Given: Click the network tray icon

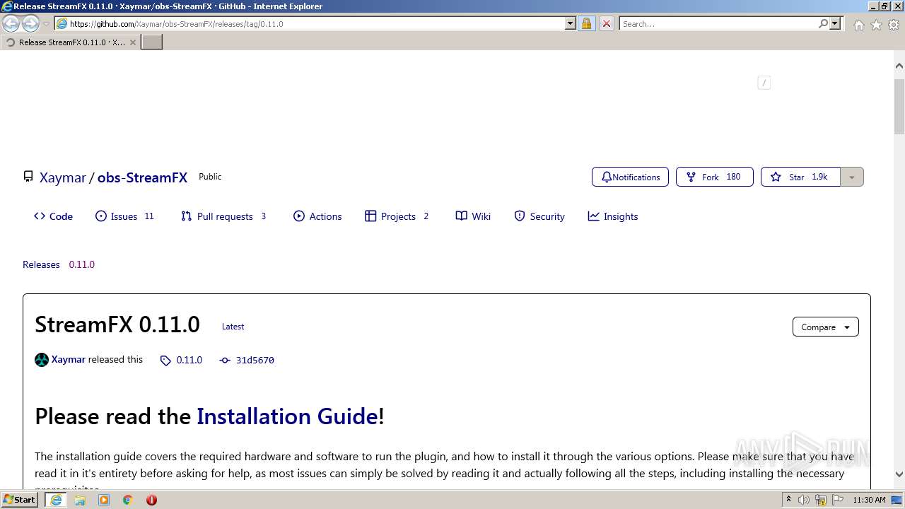Looking at the screenshot, I should pyautogui.click(x=821, y=500).
